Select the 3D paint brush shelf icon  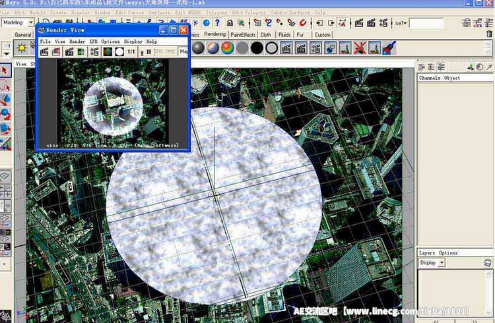(x=389, y=48)
